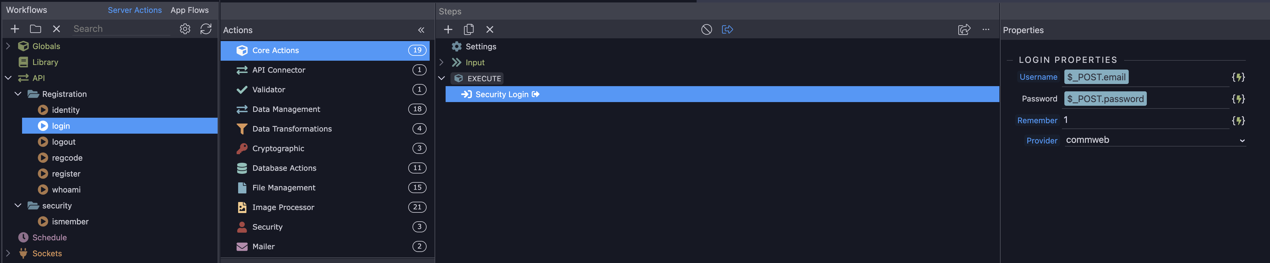Screen dimensions: 1270x263
Task: Switch to the App Flows tab
Action: pyautogui.click(x=189, y=10)
